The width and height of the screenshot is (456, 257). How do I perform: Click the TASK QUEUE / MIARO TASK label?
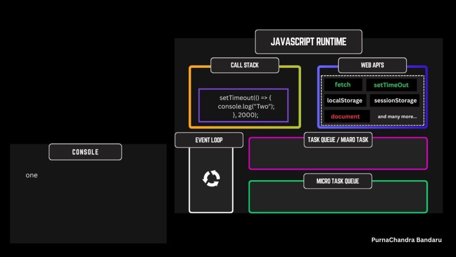point(338,140)
